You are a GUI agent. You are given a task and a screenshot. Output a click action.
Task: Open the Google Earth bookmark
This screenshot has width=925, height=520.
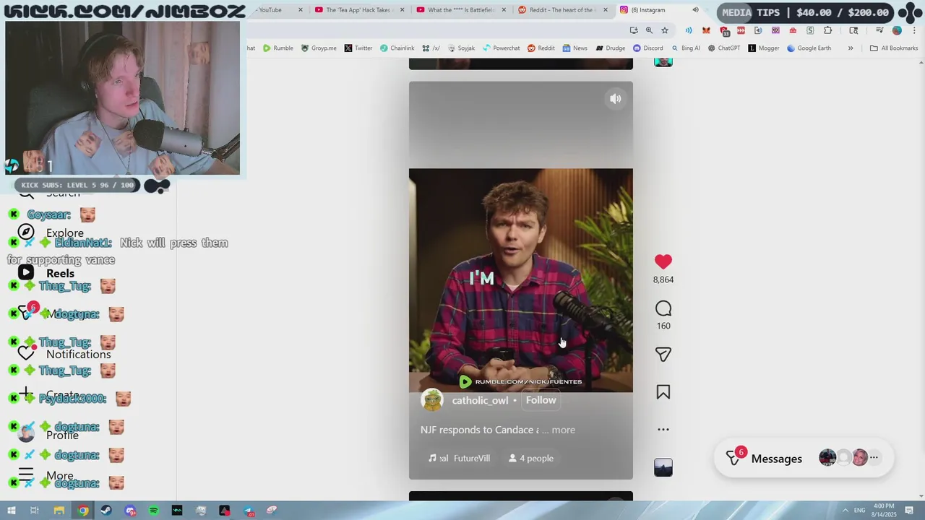click(809, 48)
